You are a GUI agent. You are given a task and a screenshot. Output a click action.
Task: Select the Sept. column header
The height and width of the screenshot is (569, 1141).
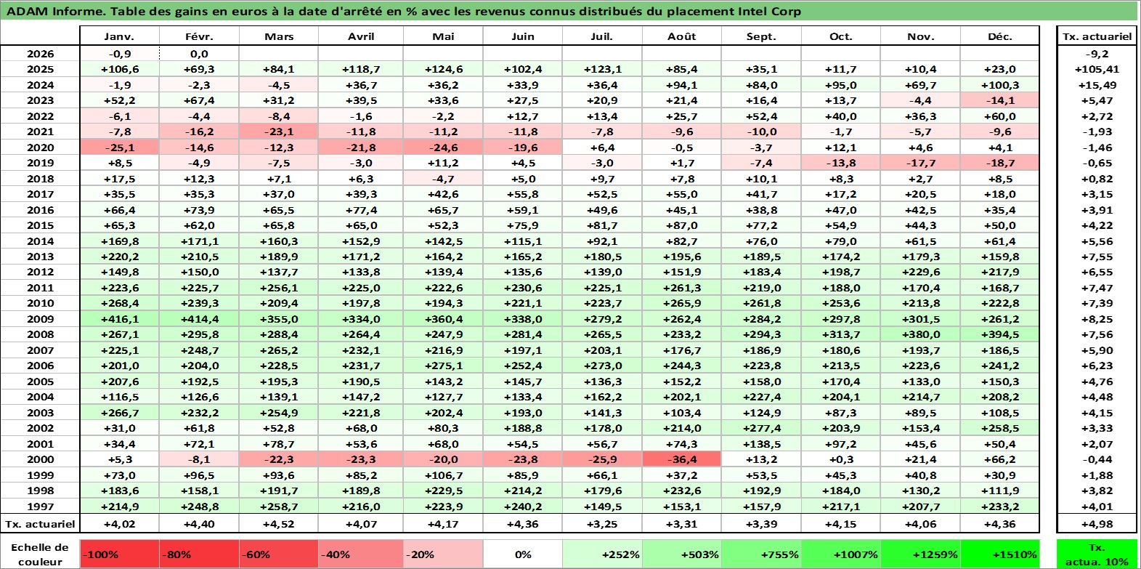pos(761,36)
